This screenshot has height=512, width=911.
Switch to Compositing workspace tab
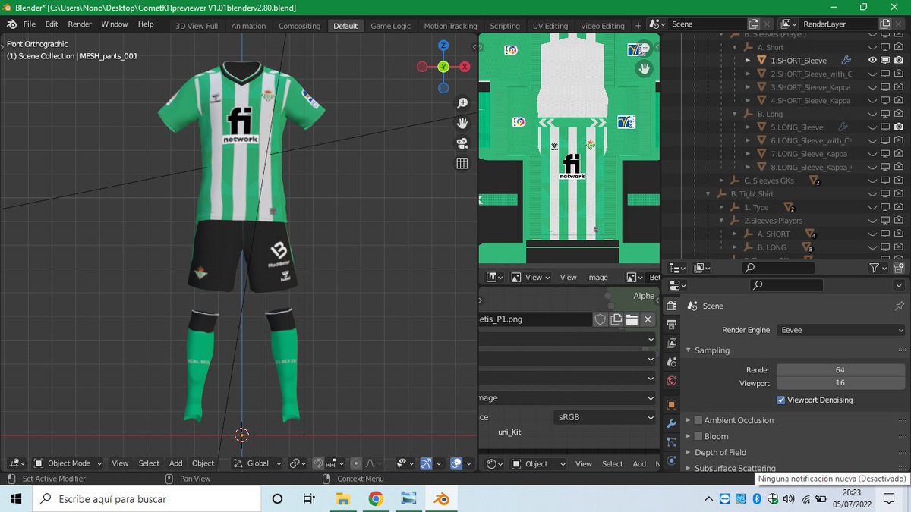point(300,26)
